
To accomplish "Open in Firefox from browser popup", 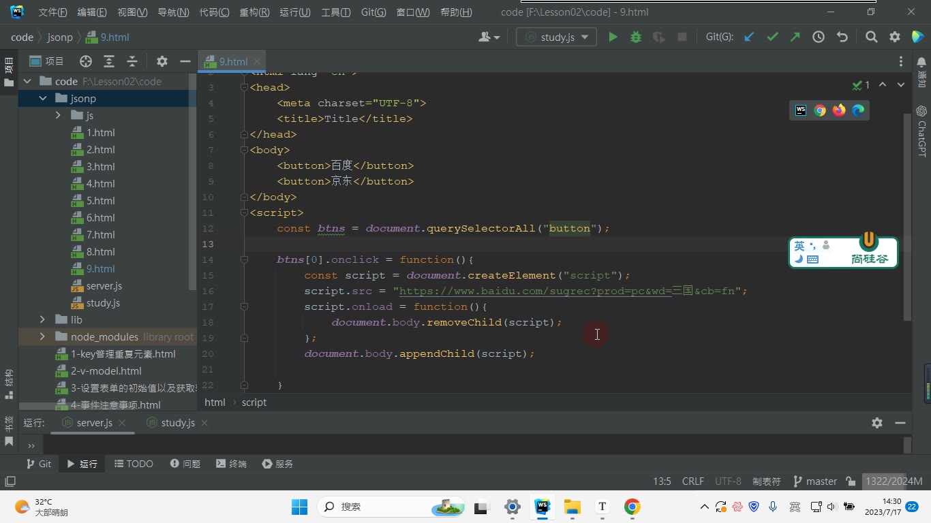I will click(839, 110).
